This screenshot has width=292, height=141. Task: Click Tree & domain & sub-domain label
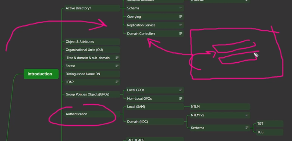point(88,58)
